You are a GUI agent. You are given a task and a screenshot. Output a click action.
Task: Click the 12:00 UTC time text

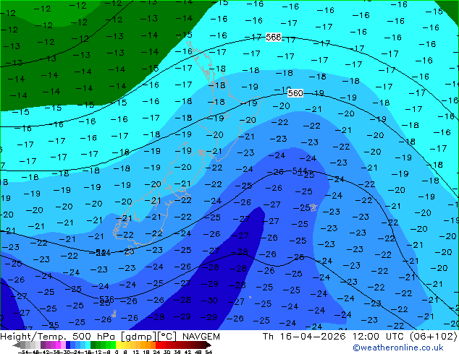[378, 337]
